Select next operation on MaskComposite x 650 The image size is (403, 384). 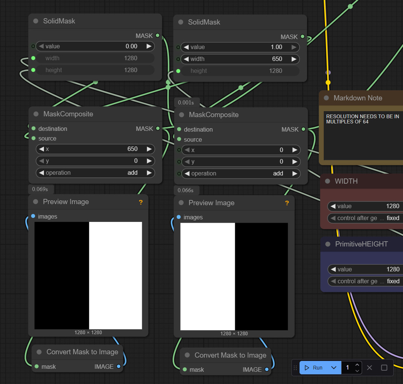[x=149, y=173]
